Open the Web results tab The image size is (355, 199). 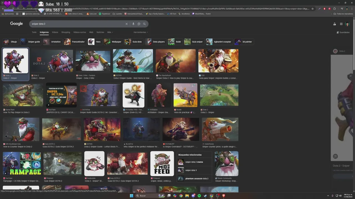click(91, 32)
